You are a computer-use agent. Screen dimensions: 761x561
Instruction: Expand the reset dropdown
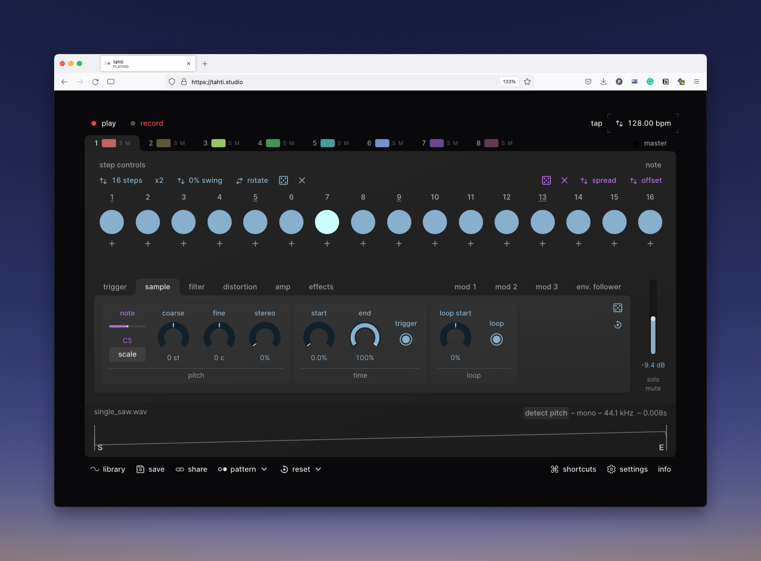coord(318,469)
